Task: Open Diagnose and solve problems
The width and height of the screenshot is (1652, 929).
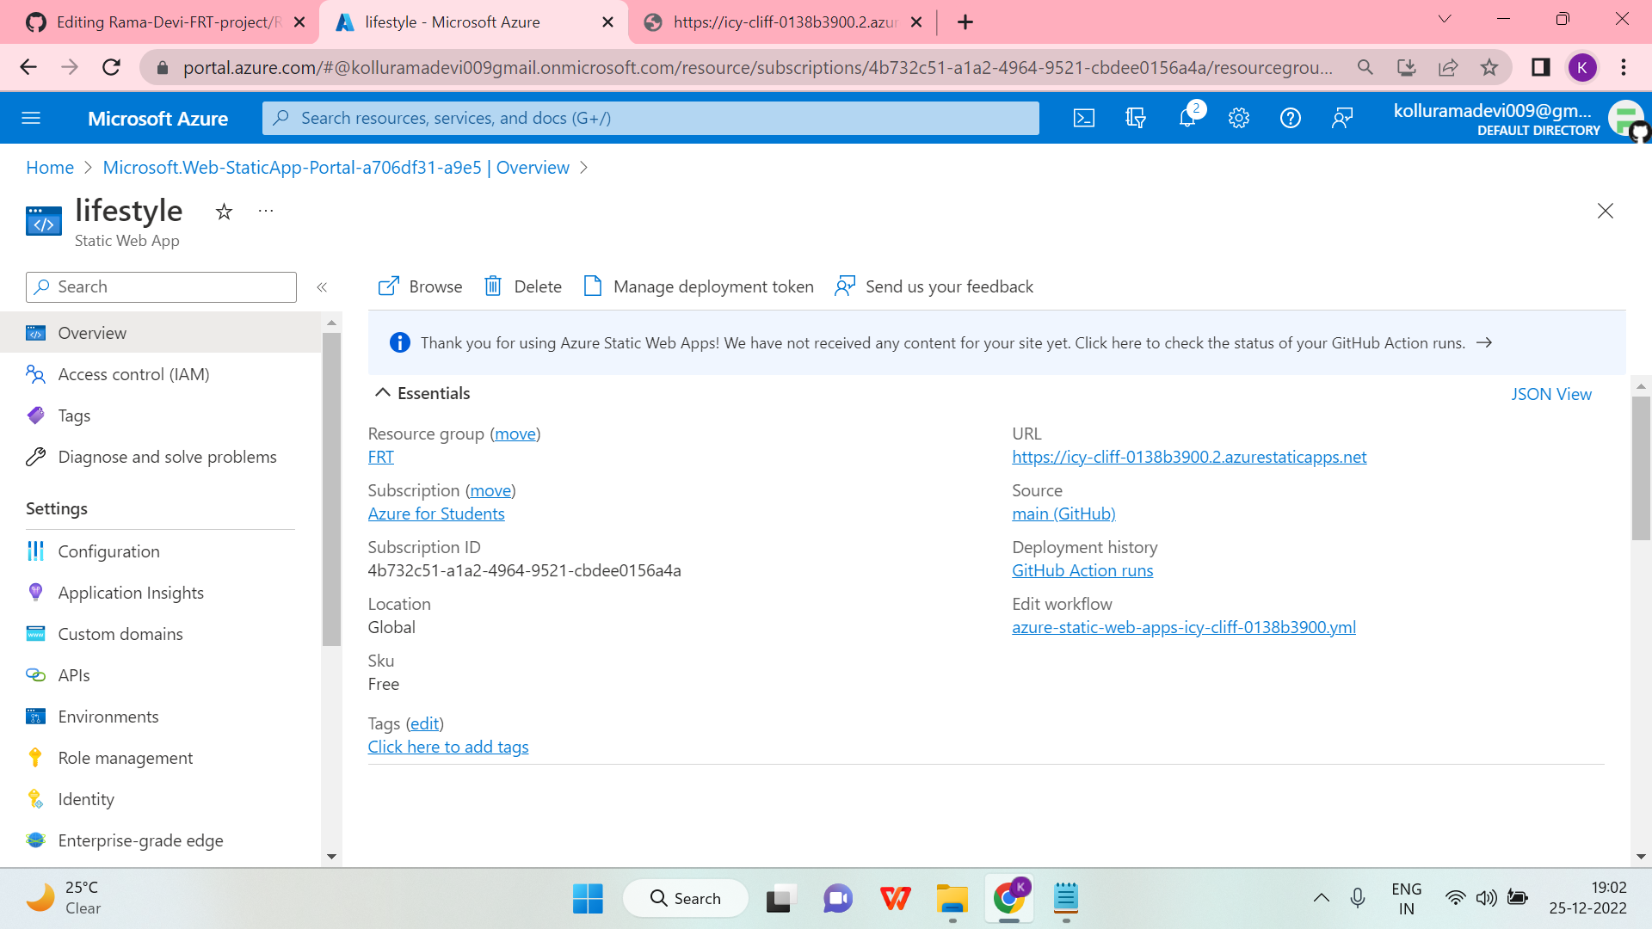Action: click(167, 457)
